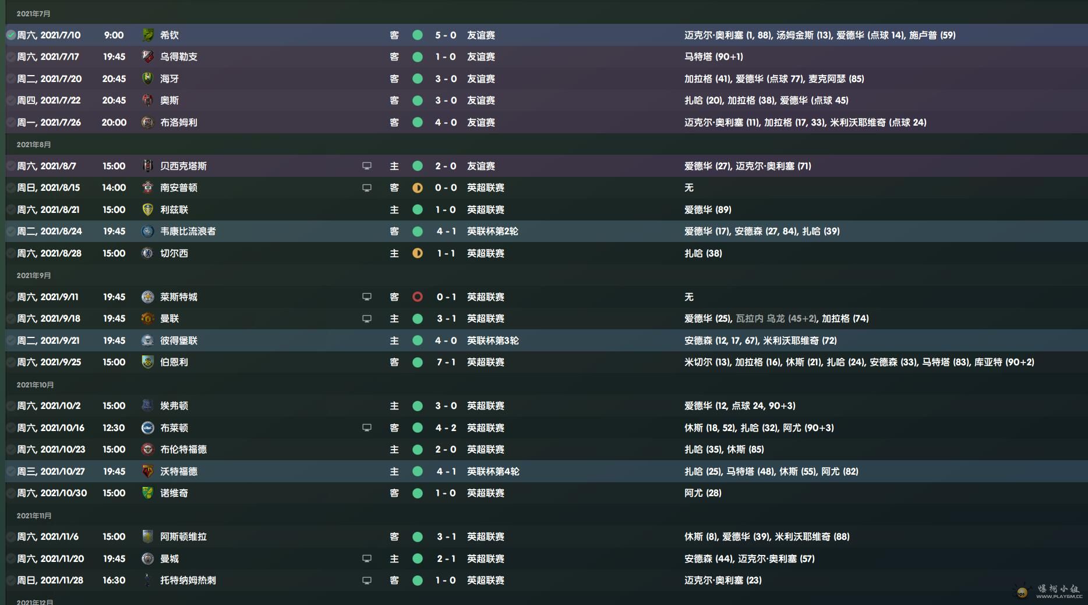Click green win dot on 伯恩利 row
This screenshot has height=605, width=1088.
click(x=418, y=362)
